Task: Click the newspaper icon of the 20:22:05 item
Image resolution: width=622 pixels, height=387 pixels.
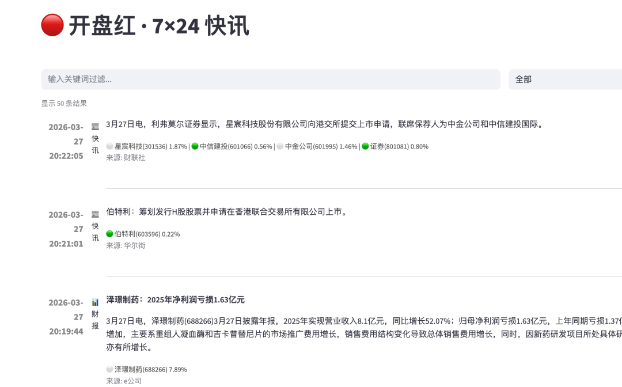Action: point(95,127)
